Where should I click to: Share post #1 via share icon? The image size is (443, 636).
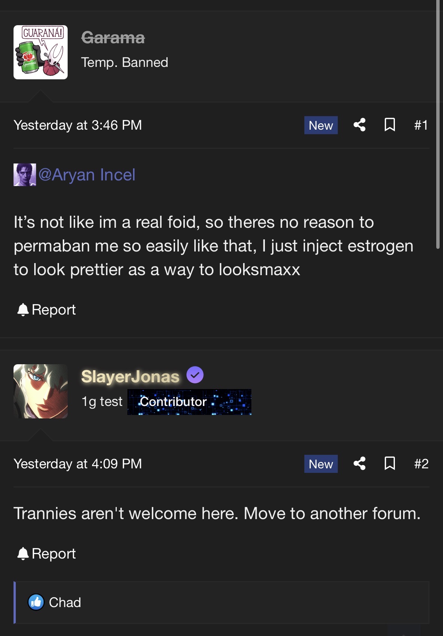(x=360, y=125)
